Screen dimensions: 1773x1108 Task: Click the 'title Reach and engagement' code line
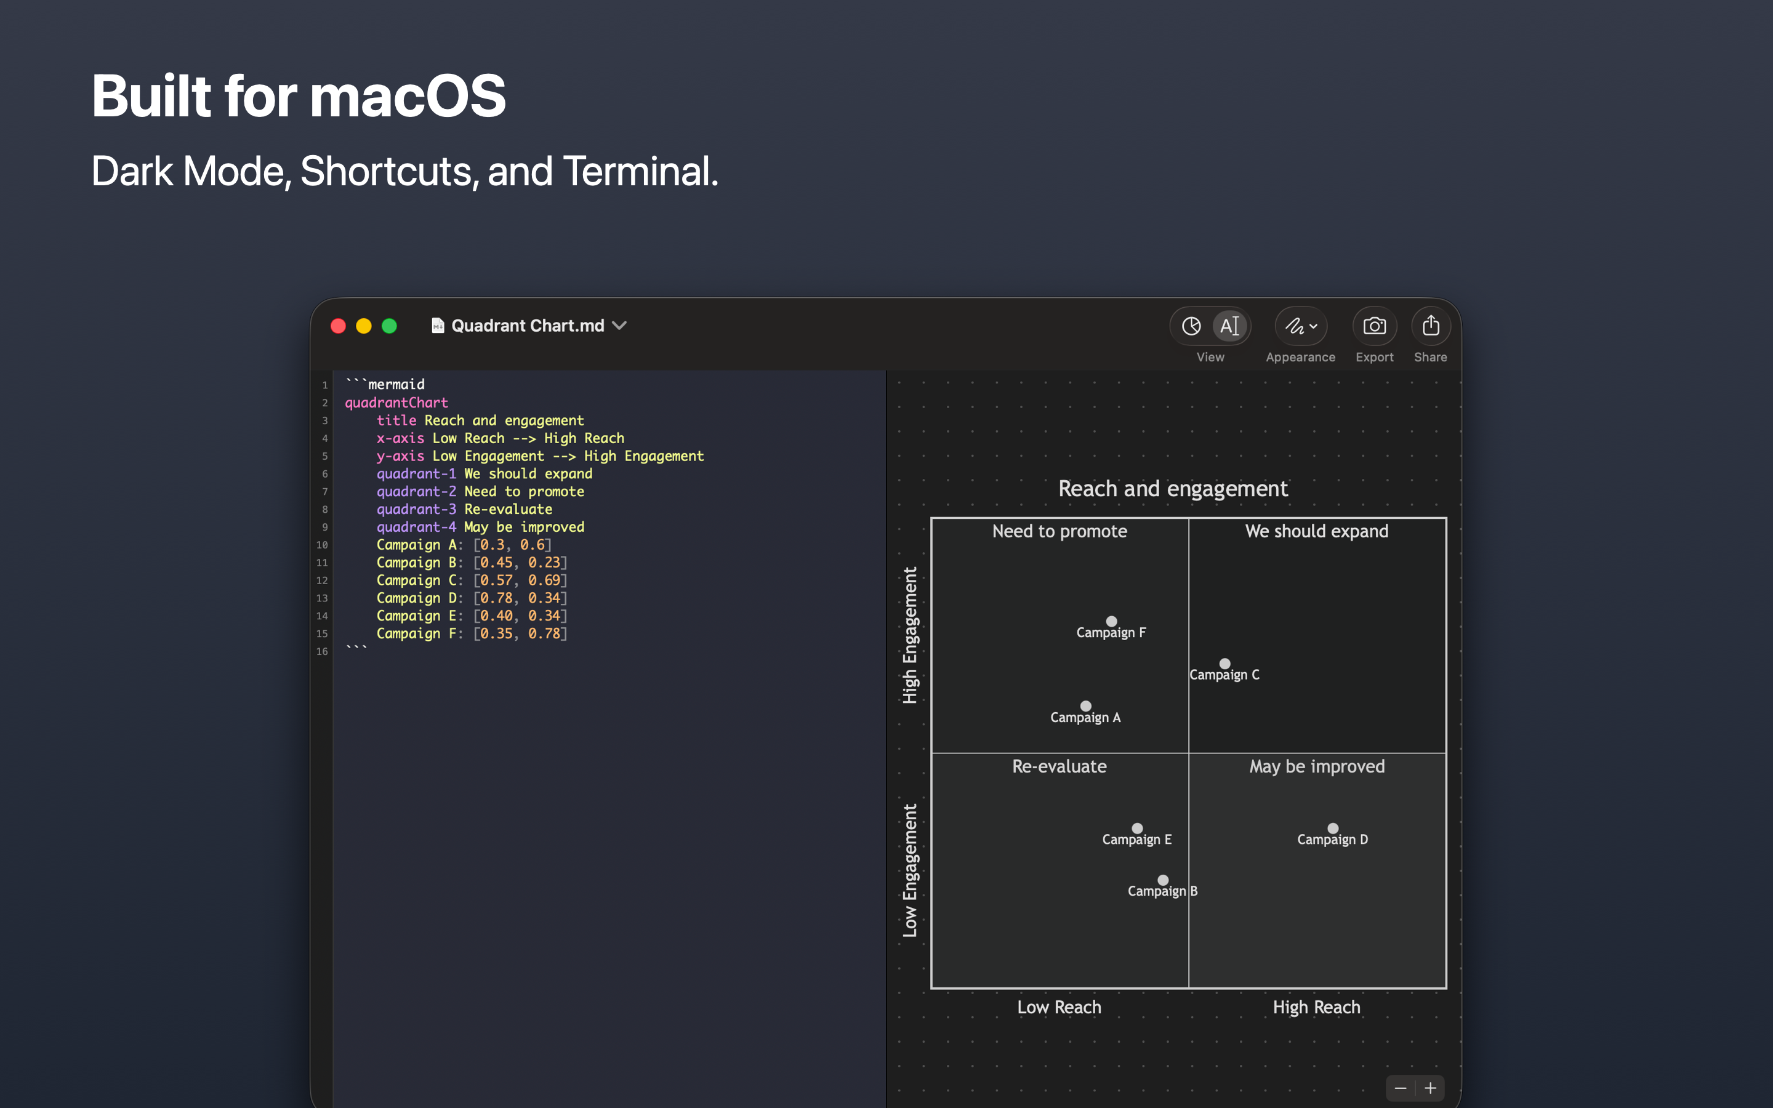pyautogui.click(x=480, y=420)
